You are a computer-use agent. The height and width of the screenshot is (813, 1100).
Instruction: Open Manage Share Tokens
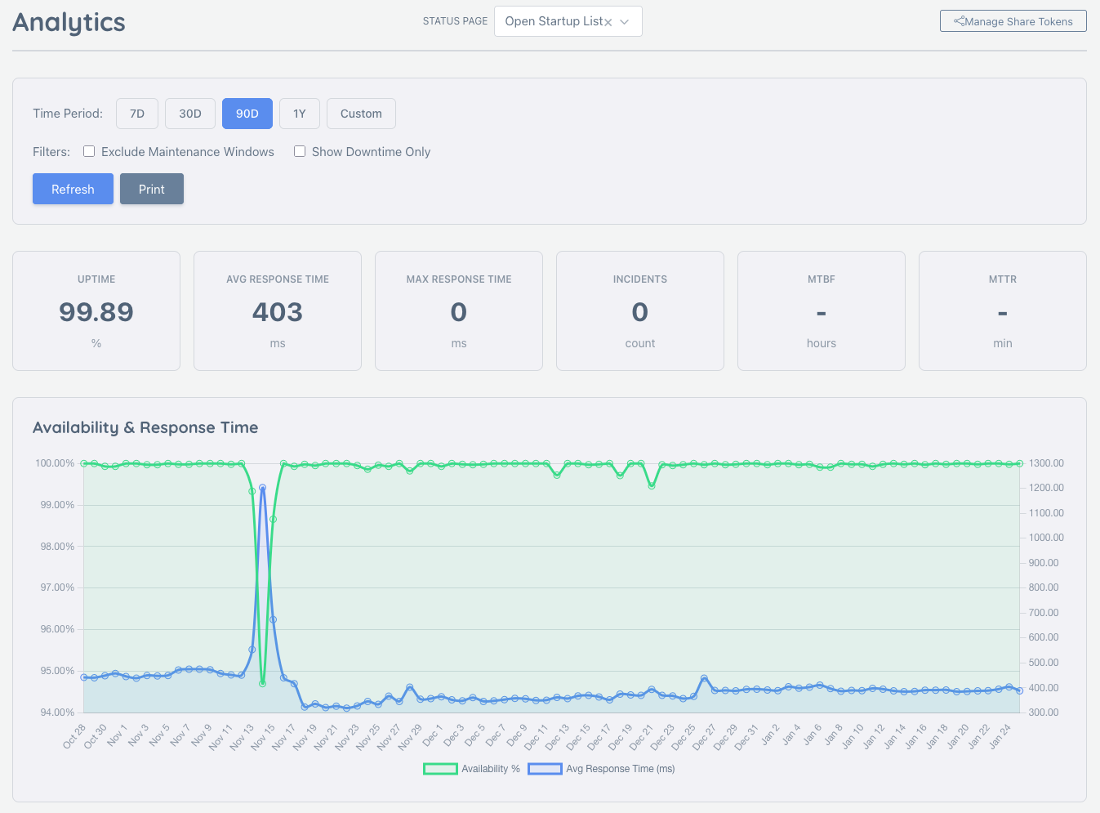tap(1013, 20)
